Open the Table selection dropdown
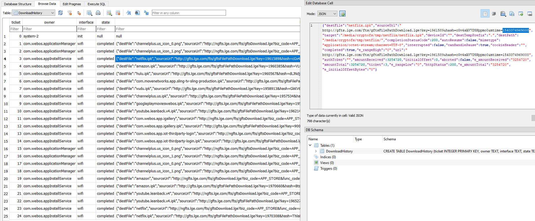Viewport: 535px width, 221px height. point(34,13)
